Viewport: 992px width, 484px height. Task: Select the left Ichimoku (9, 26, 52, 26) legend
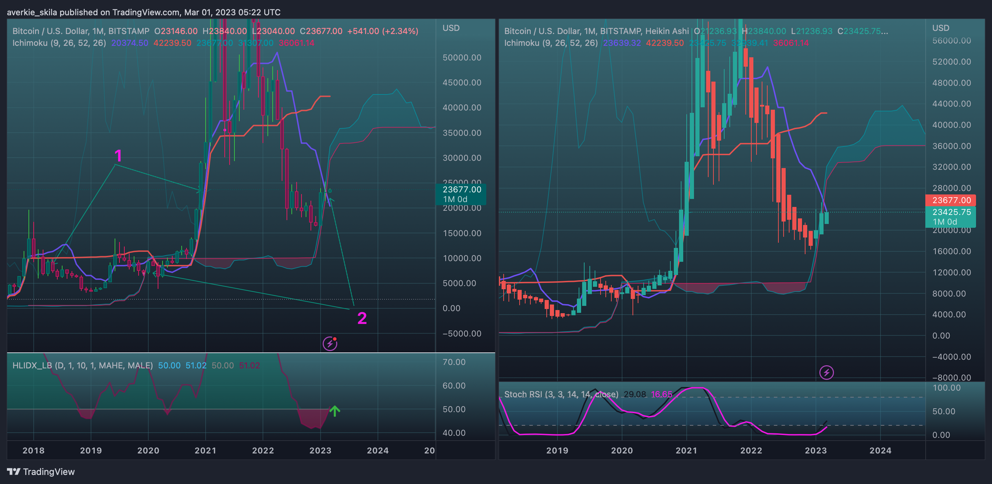coord(59,43)
